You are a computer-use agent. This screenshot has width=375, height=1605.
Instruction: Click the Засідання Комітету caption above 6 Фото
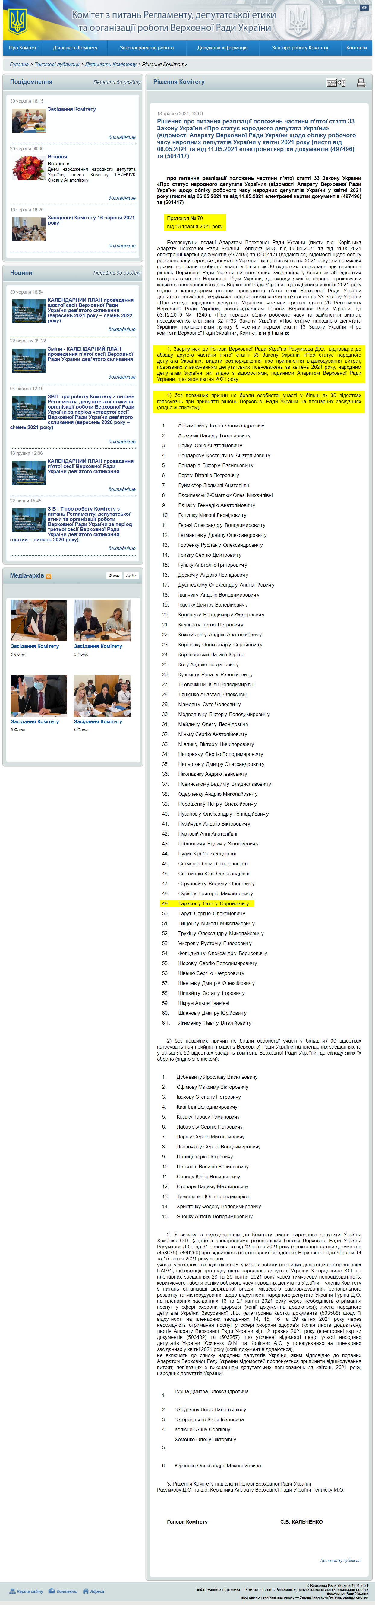click(98, 721)
